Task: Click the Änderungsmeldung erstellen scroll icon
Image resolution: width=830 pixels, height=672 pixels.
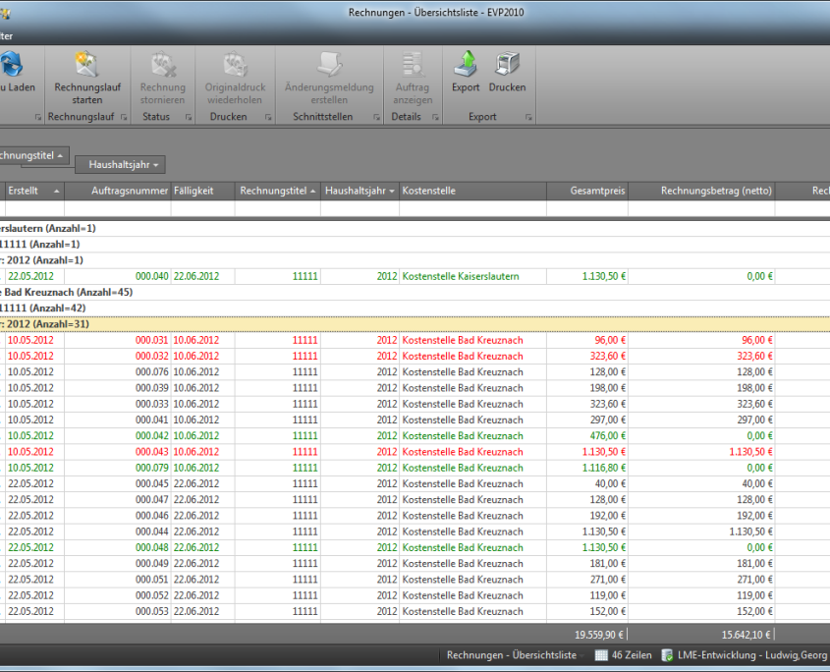Action: click(329, 64)
